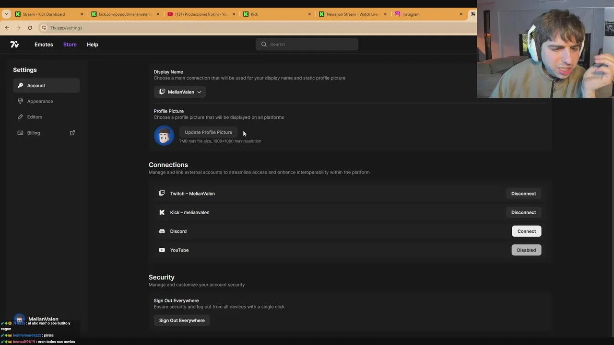Open Billing external link
614x345 pixels.
pos(46,133)
